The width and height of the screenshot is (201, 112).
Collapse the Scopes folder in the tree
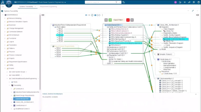[x=5, y=68]
